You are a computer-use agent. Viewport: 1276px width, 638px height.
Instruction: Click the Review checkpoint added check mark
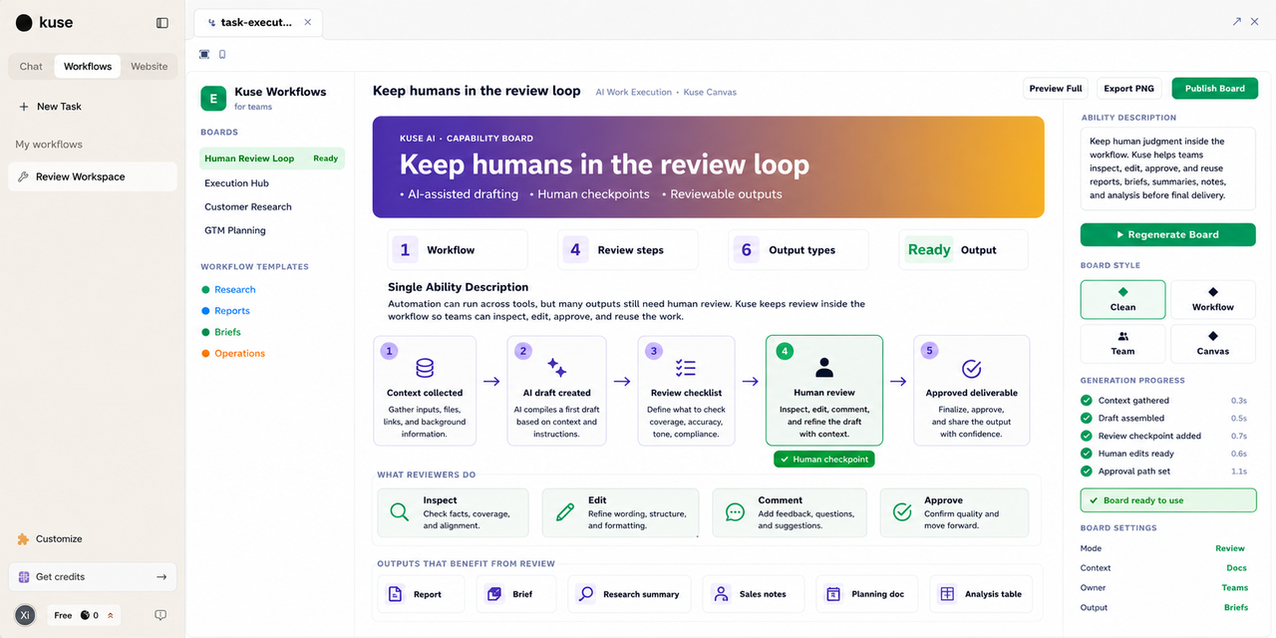[x=1087, y=436]
